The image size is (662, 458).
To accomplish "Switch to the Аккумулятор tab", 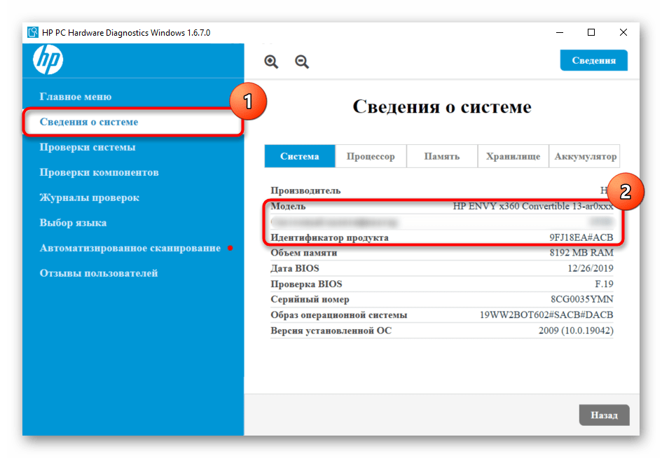I will 585,156.
